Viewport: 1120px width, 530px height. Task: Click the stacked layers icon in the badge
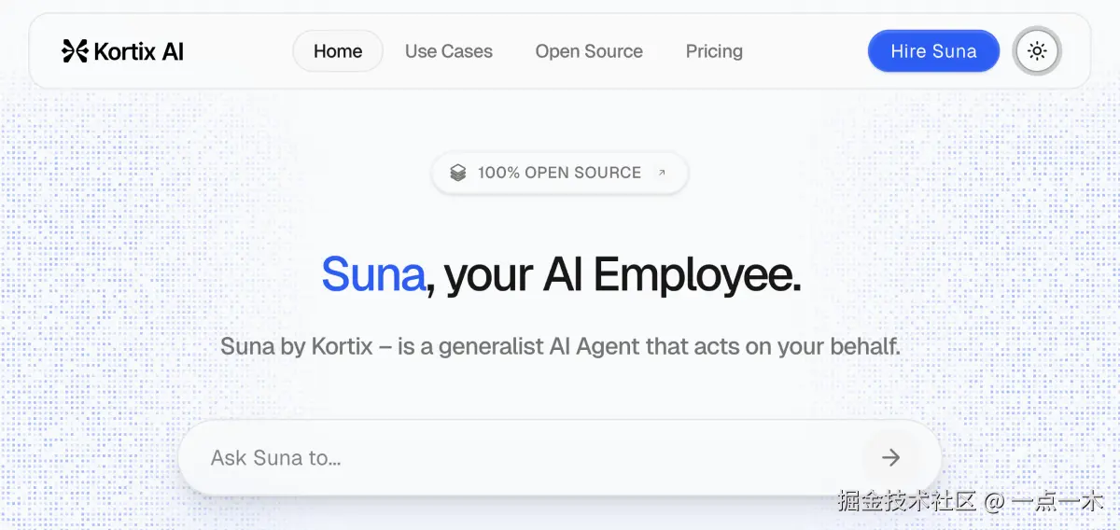coord(457,173)
